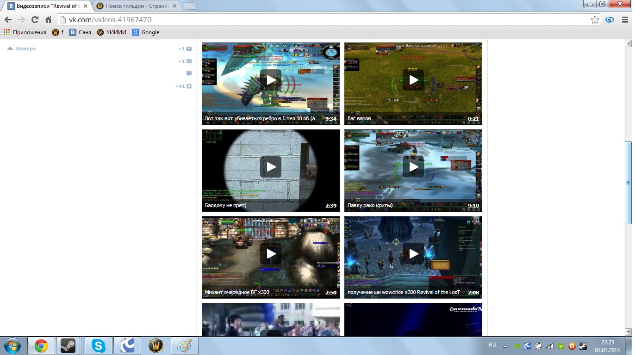Open the Google bookmark
The width and height of the screenshot is (635, 355).
(x=146, y=32)
